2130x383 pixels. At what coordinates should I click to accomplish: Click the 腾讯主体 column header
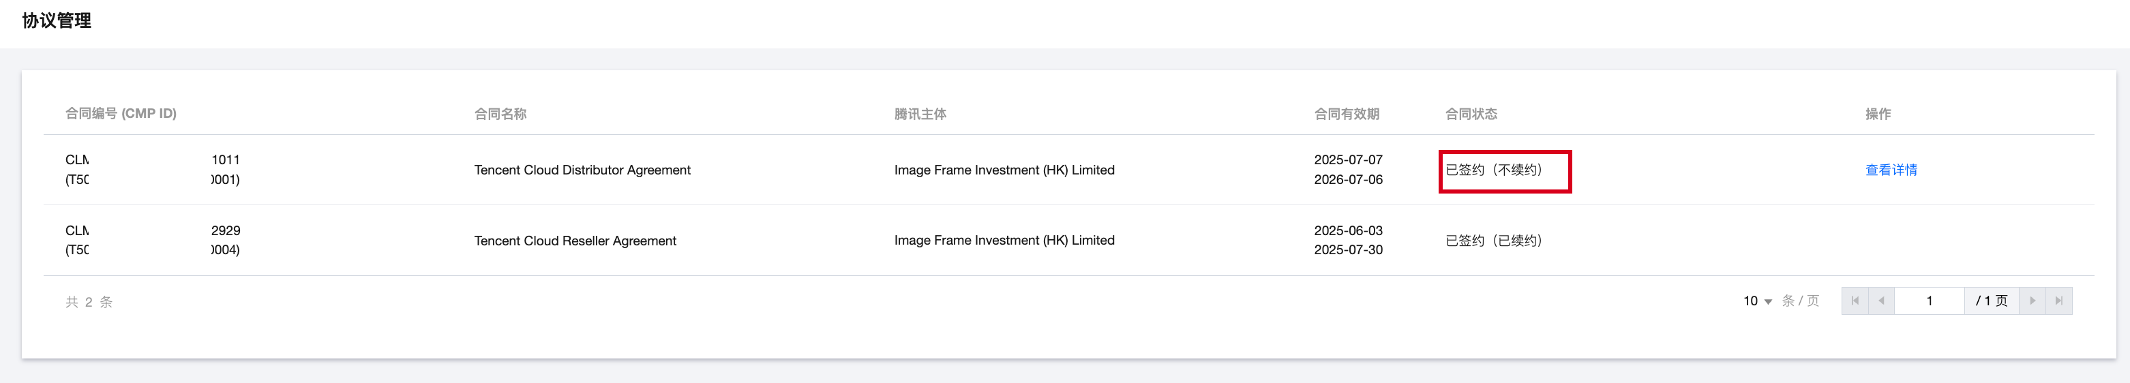tap(920, 114)
